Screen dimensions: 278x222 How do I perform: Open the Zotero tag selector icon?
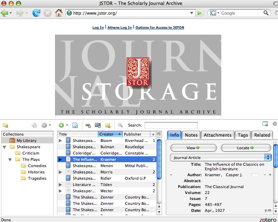34,126
